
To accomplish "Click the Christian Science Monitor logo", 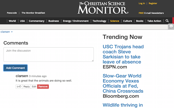I will tap(103, 8).
